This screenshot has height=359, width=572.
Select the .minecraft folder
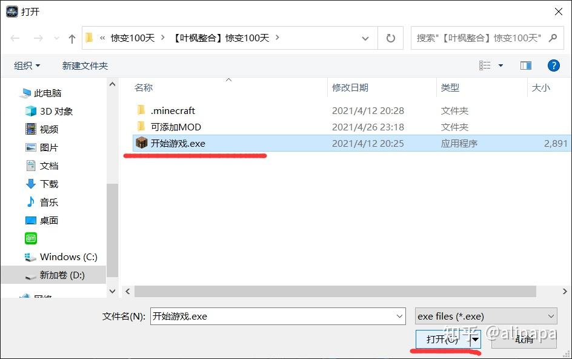pos(173,110)
